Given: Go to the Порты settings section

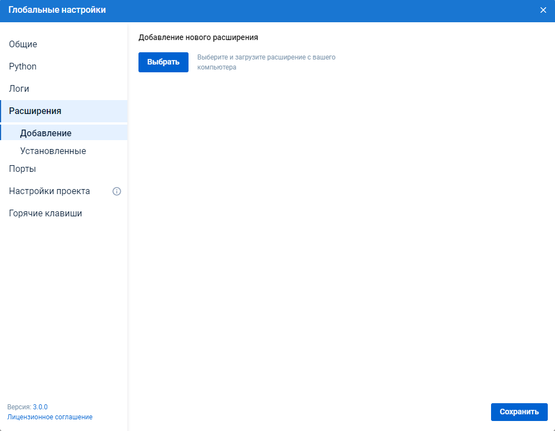Looking at the screenshot, I should (x=22, y=169).
